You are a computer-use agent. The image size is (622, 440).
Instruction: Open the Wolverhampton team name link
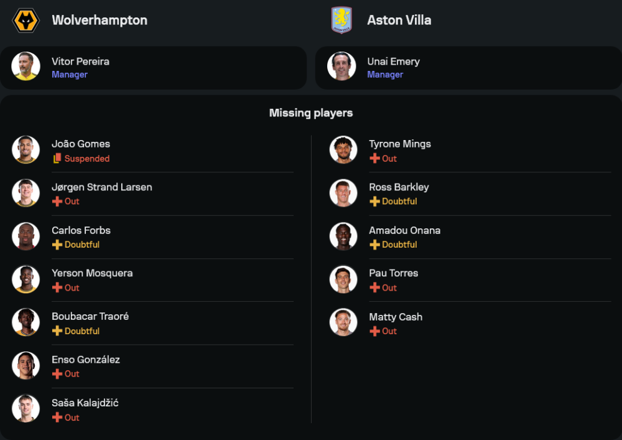tap(100, 21)
